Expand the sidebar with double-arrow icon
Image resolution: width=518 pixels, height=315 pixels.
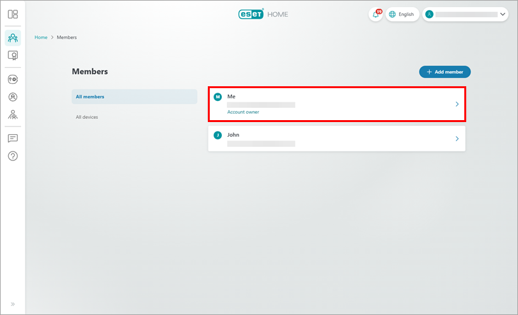click(x=13, y=304)
